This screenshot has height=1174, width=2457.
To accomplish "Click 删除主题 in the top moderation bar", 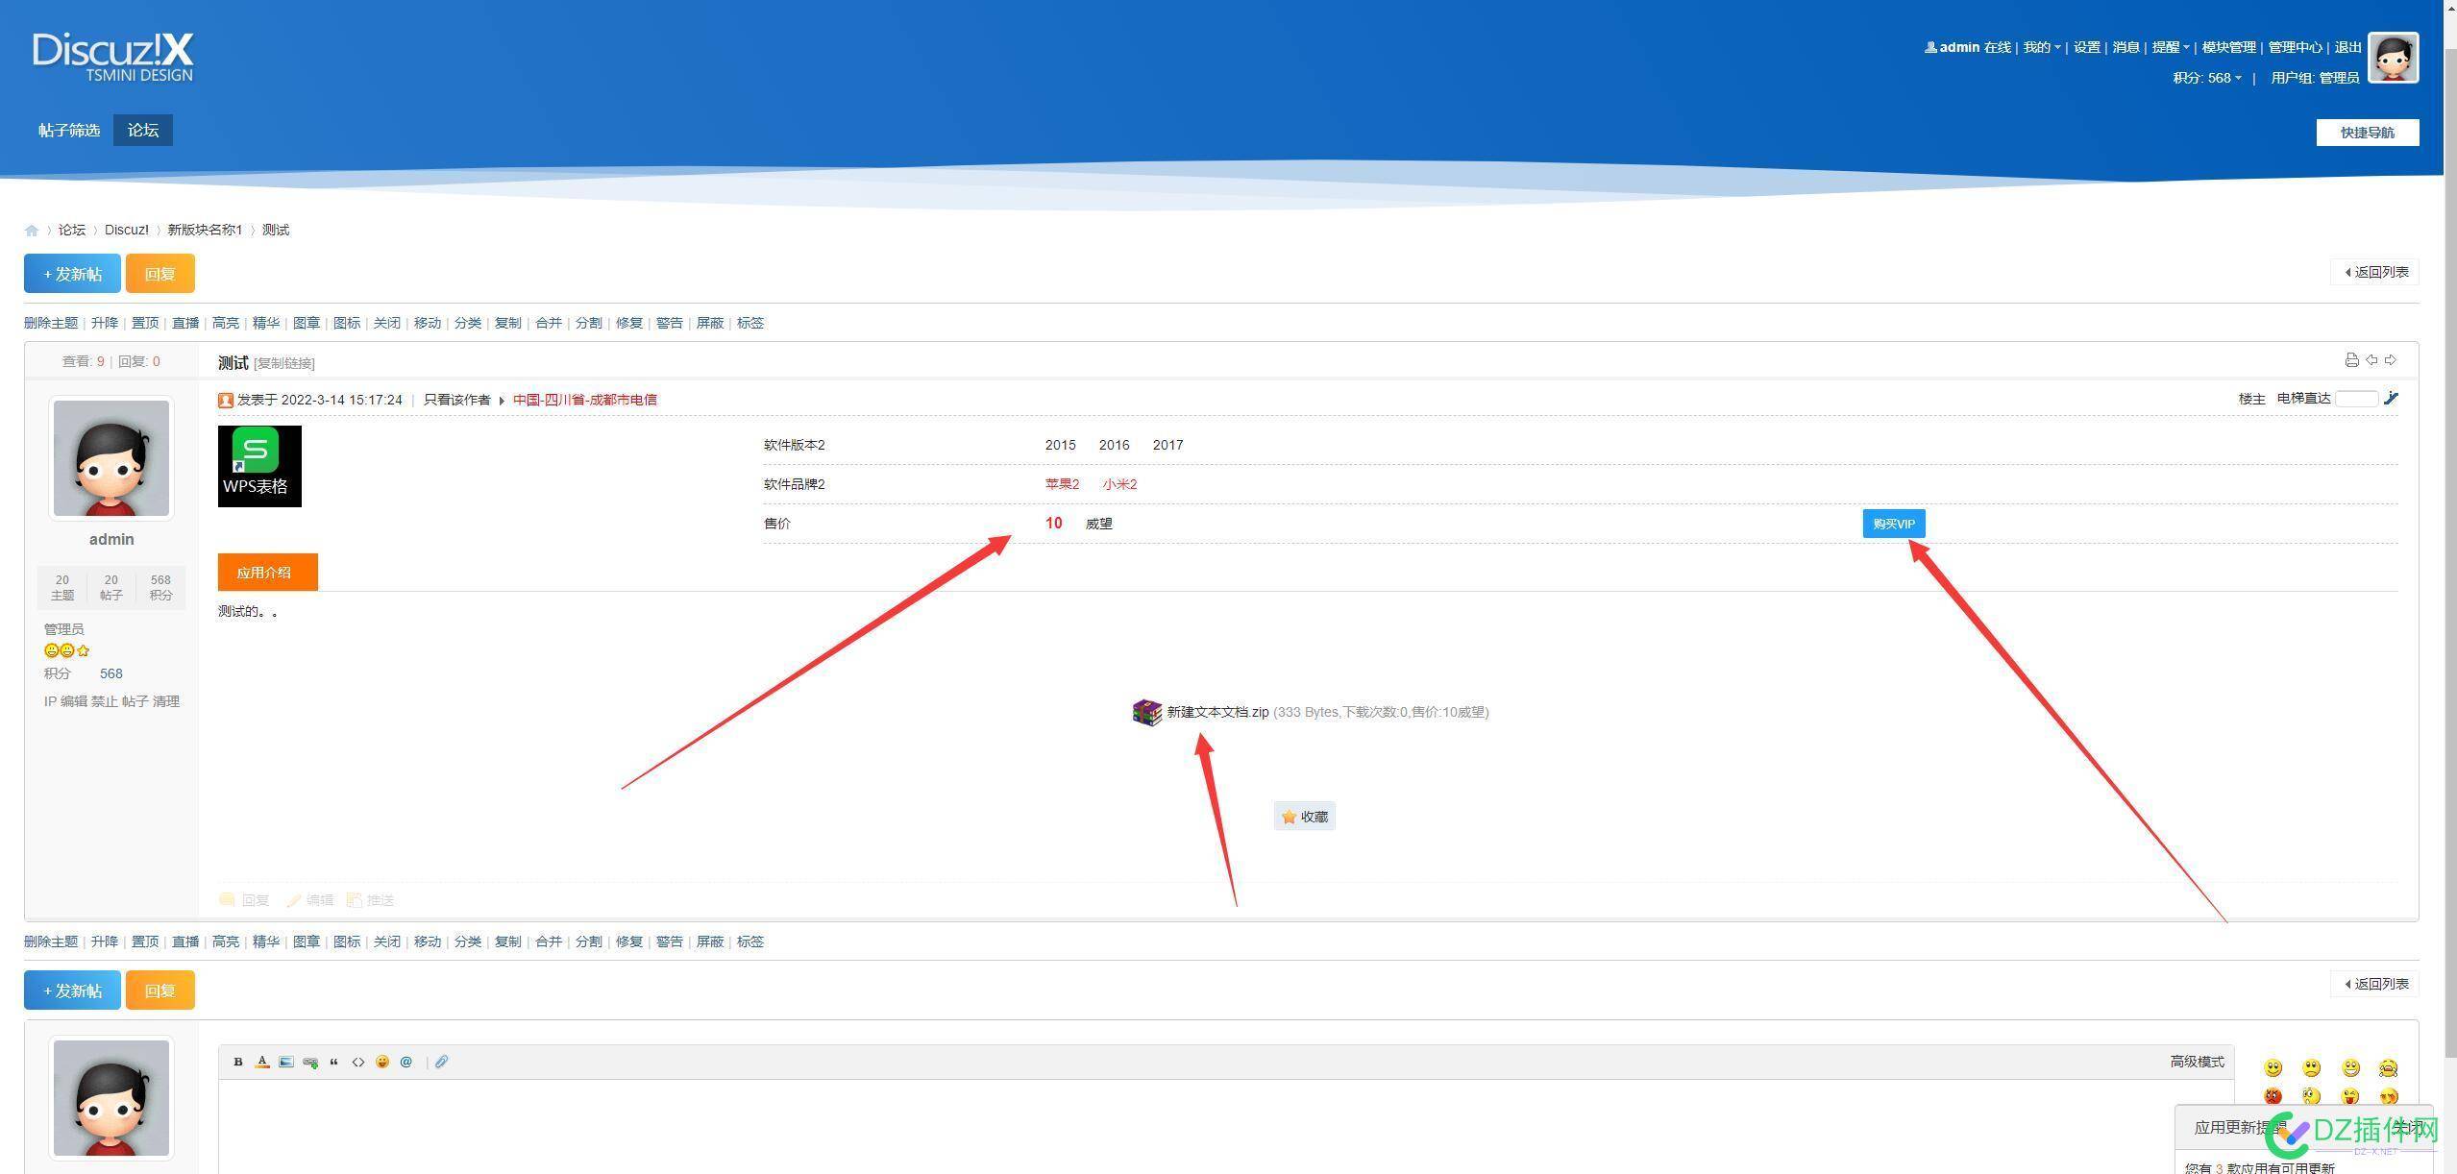I will coord(51,323).
